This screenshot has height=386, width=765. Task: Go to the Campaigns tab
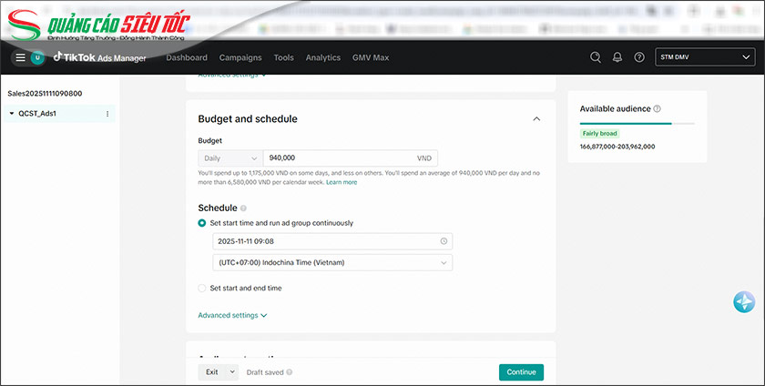[x=240, y=57]
